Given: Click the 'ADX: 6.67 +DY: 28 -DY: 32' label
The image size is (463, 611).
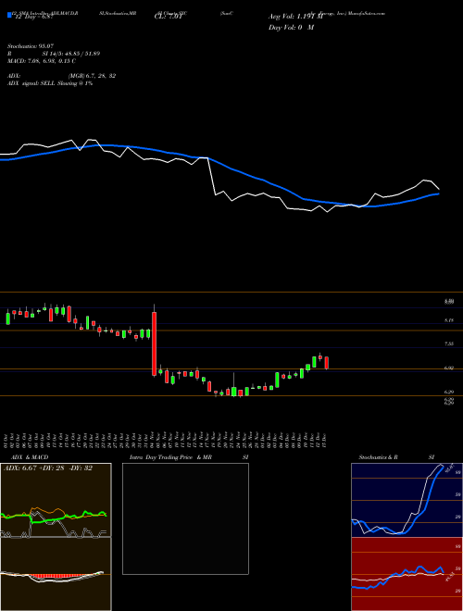Looking at the screenshot, I should [x=48, y=468].
